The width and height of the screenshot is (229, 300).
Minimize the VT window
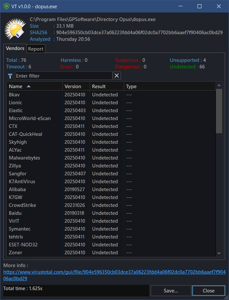[181, 6]
